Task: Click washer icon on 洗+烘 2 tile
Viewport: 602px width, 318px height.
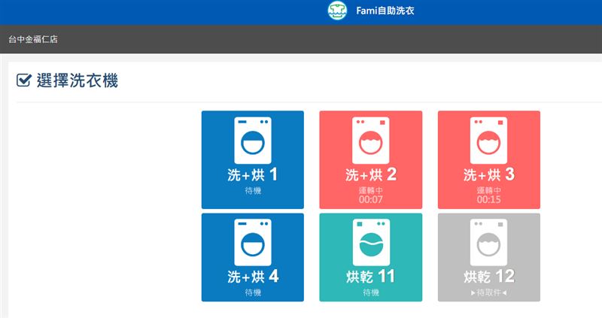Action: [370, 141]
